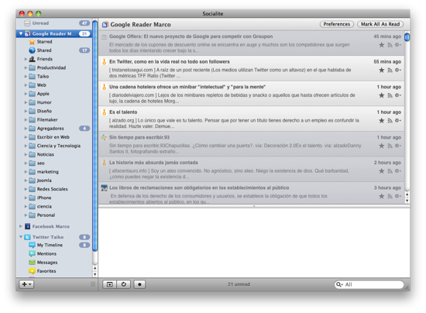426x313 pixels.
Task: Click the article list scroll down arrow
Action: point(407,201)
